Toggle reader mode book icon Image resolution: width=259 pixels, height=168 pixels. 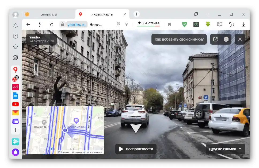pyautogui.click(x=219, y=25)
